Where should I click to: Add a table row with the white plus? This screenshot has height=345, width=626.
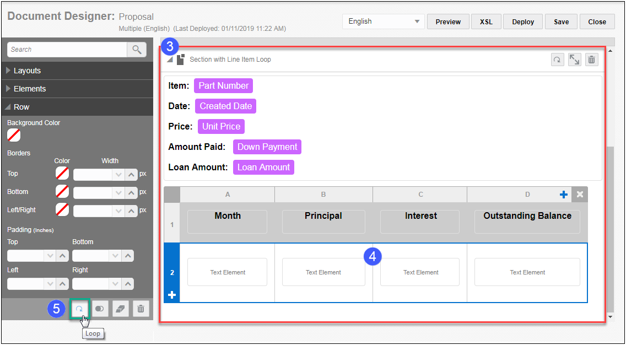tap(172, 295)
